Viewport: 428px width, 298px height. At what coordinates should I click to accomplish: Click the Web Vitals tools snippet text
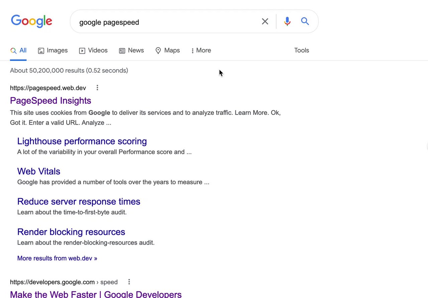[x=113, y=182]
